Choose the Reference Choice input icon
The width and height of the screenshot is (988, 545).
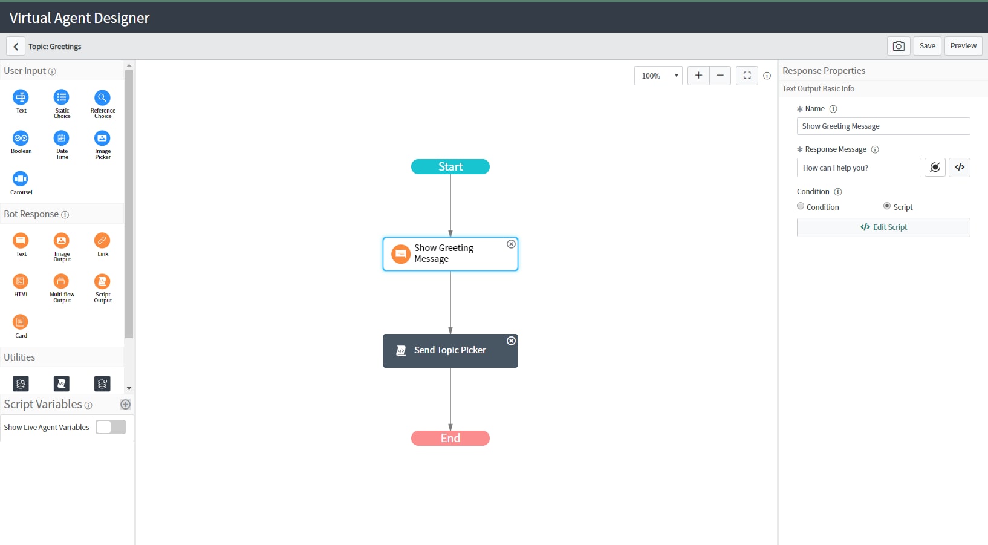coord(102,97)
